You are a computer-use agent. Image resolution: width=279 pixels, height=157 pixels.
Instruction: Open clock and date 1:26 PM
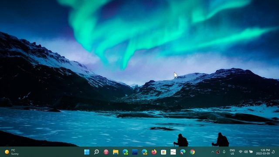coord(263,152)
